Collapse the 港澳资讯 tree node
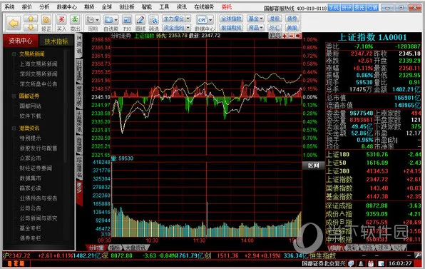The height and width of the screenshot is (269, 425). coord(14,128)
